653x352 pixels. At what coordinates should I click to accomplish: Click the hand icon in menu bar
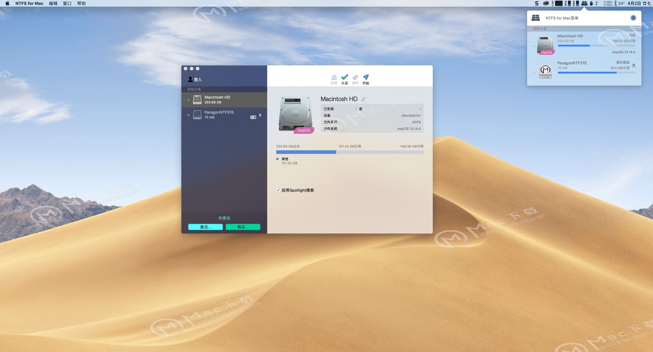(591, 3)
